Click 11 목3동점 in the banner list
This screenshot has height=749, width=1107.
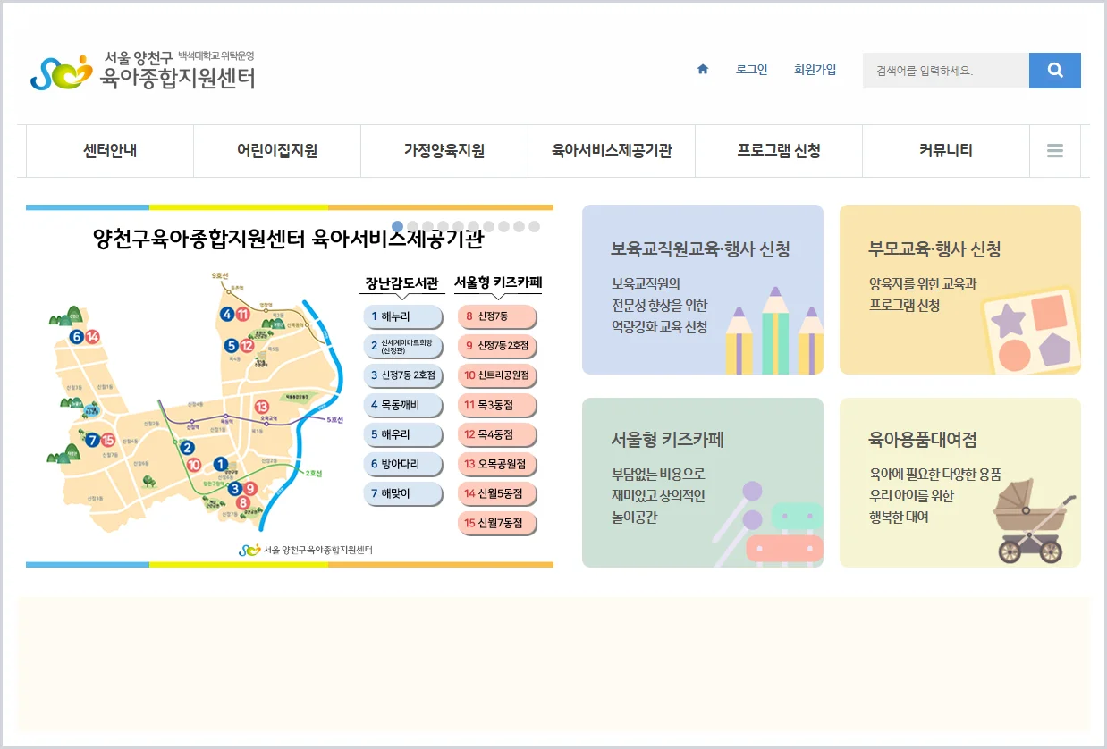[x=497, y=405]
